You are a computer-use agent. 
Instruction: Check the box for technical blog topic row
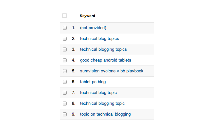click(65, 93)
